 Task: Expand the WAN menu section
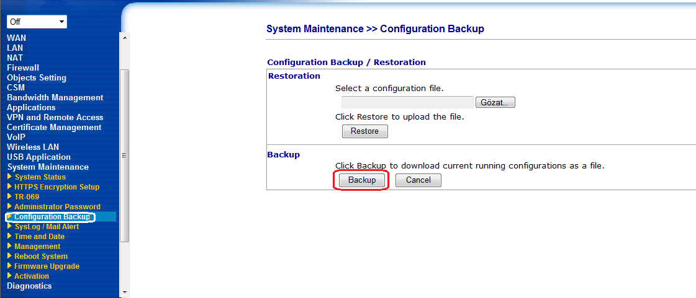coord(17,38)
